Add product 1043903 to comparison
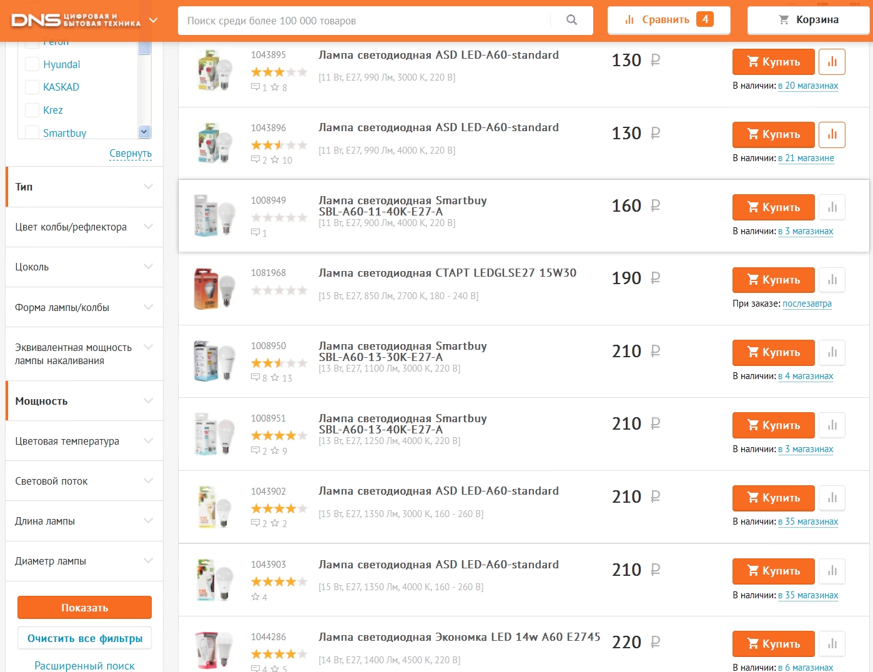 pos(832,571)
